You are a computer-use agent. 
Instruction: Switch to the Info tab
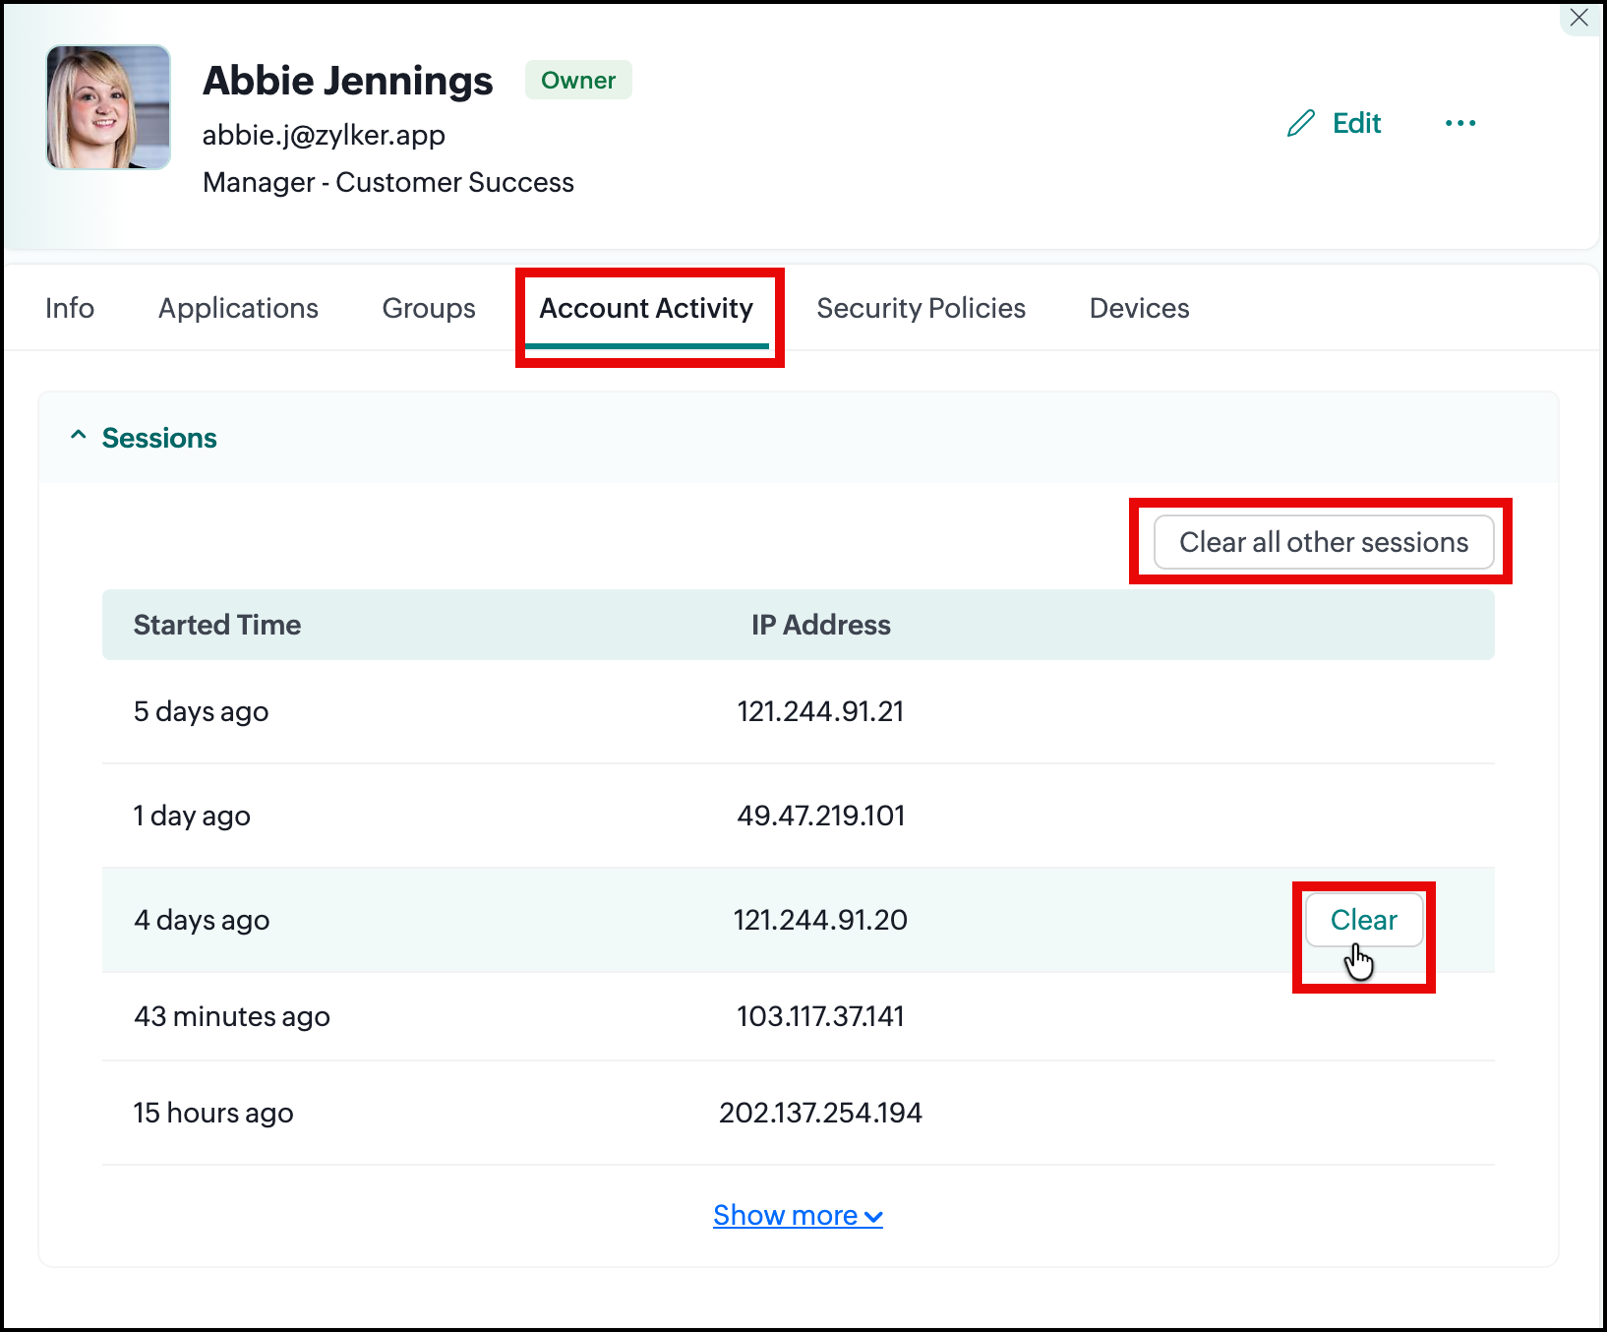[70, 309]
